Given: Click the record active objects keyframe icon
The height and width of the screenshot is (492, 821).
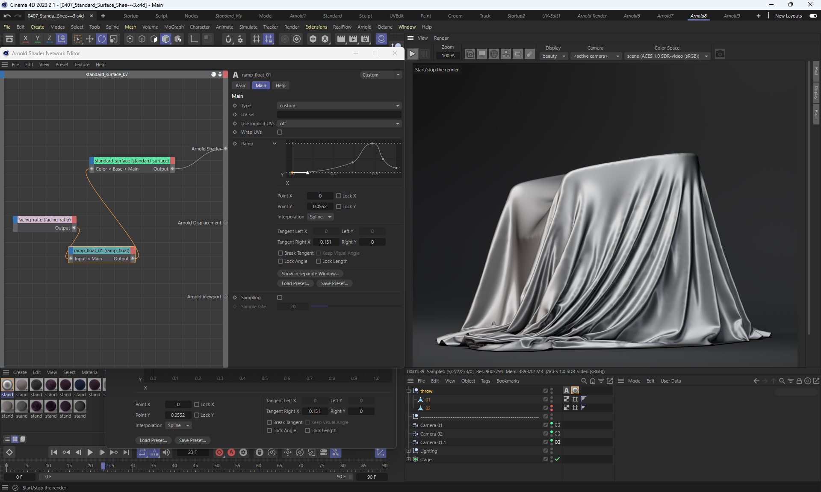Looking at the screenshot, I should click(x=219, y=452).
